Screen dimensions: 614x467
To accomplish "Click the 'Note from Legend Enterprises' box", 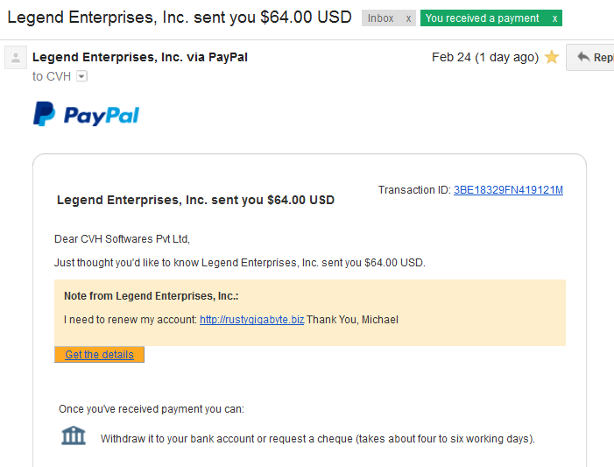I will pos(310,313).
